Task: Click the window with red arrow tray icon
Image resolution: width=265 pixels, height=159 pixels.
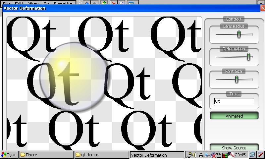Action: tap(231, 155)
